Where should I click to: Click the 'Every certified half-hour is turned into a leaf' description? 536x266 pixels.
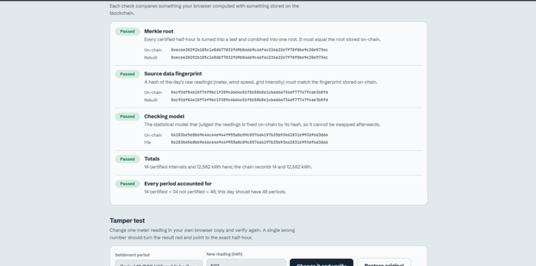[263, 40]
